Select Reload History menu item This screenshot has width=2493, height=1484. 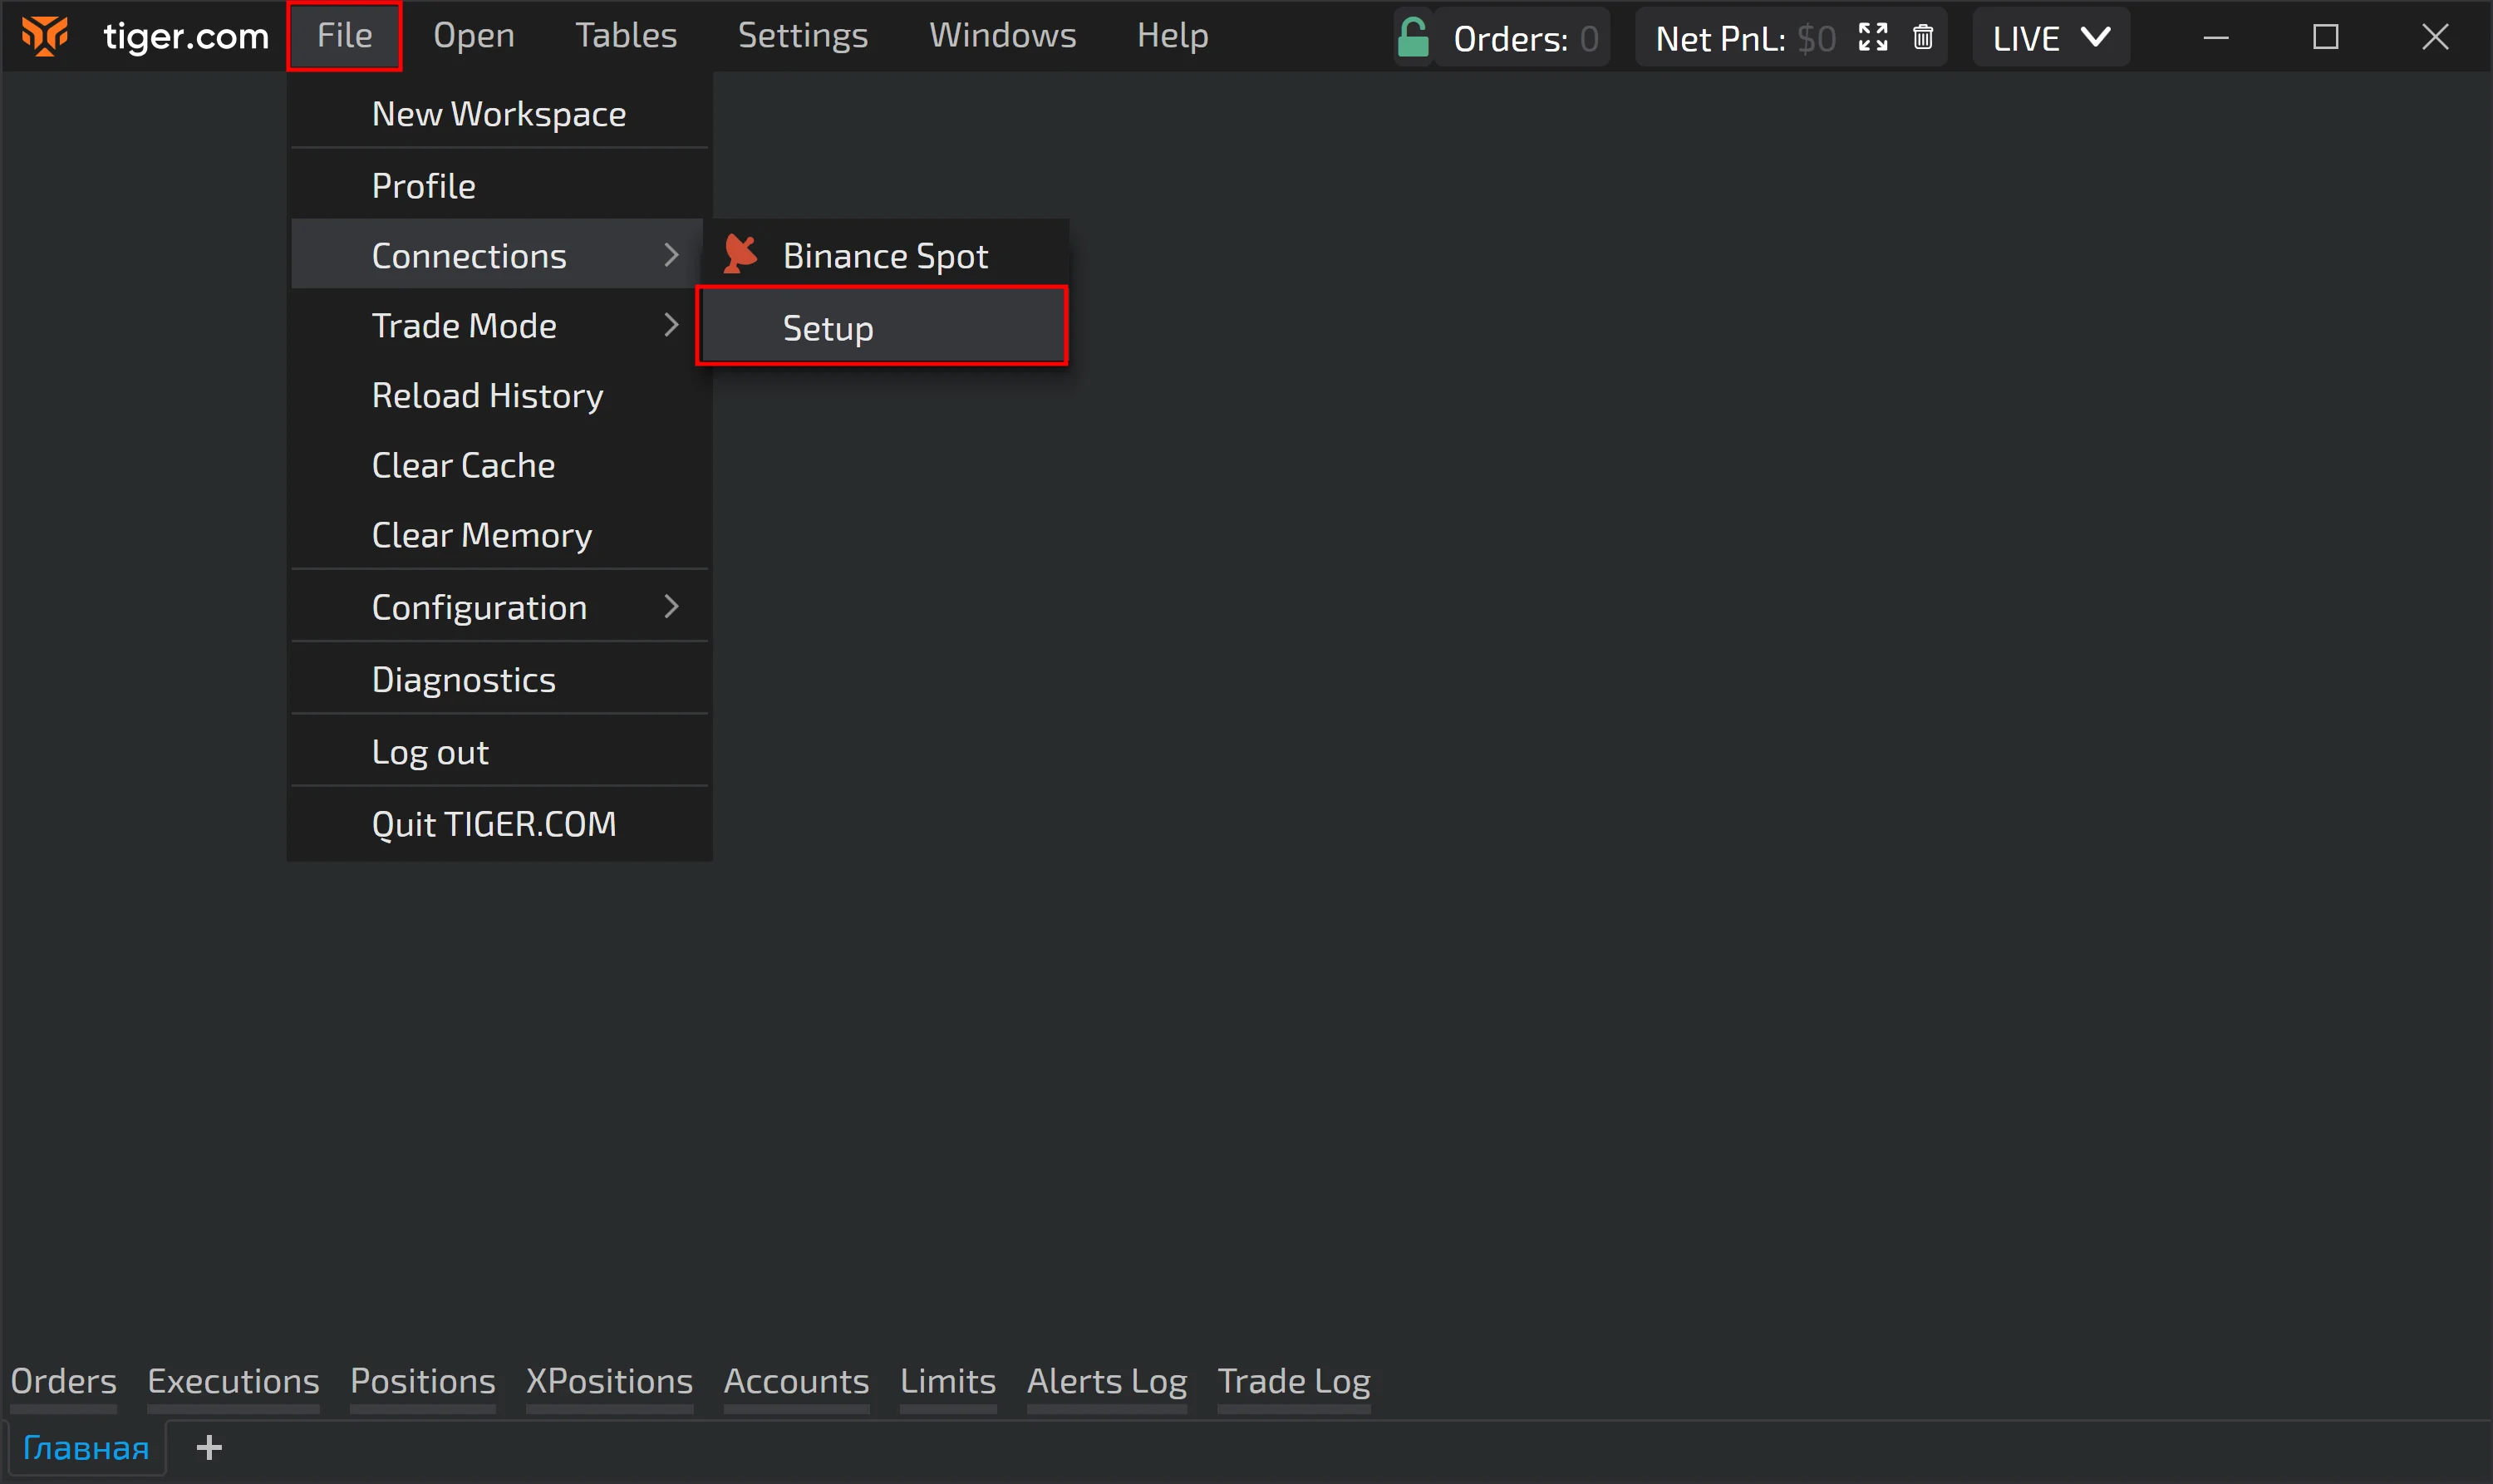[x=487, y=396]
